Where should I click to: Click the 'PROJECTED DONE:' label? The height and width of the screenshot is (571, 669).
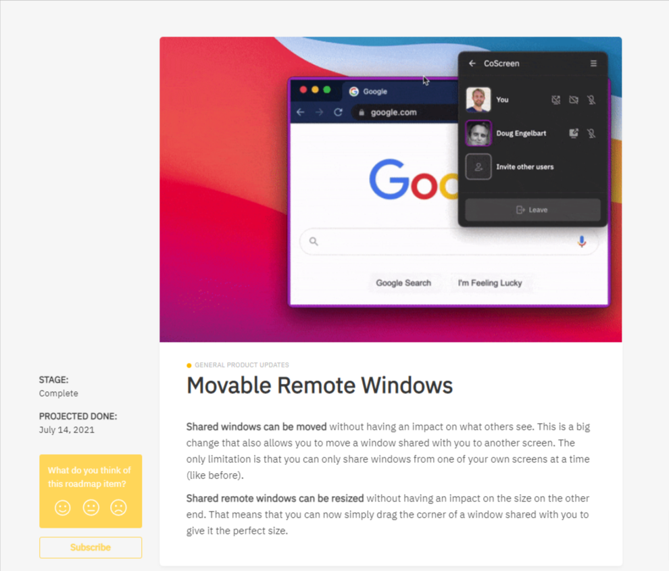click(x=78, y=416)
